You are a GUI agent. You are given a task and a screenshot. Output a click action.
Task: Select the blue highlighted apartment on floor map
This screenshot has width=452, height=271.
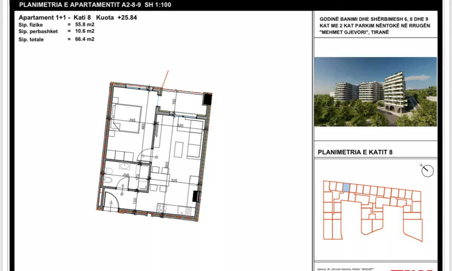pyautogui.click(x=346, y=187)
